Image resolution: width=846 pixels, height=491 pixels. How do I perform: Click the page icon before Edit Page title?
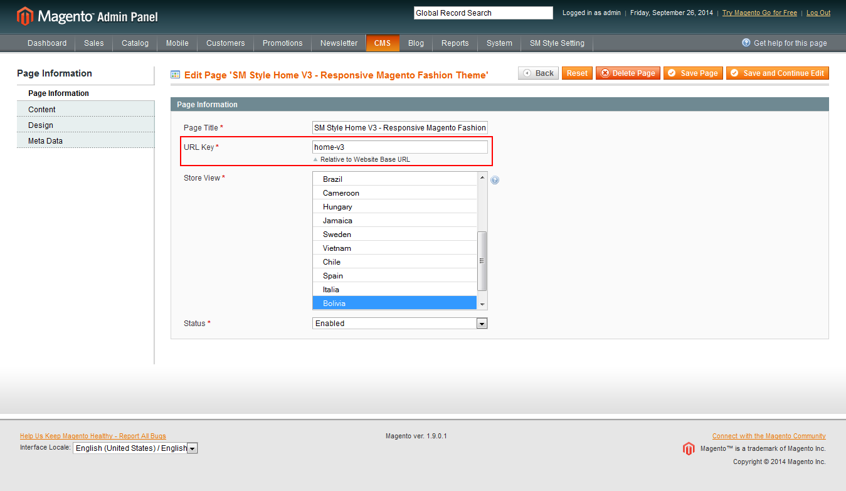(x=176, y=75)
